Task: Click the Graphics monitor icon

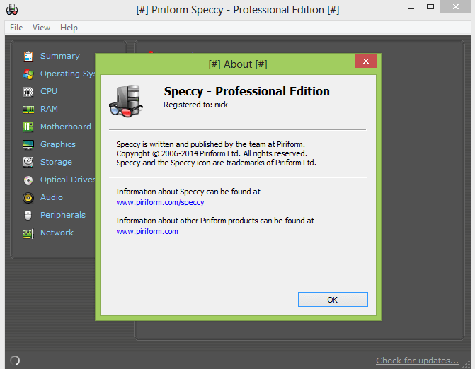Action: tap(28, 145)
